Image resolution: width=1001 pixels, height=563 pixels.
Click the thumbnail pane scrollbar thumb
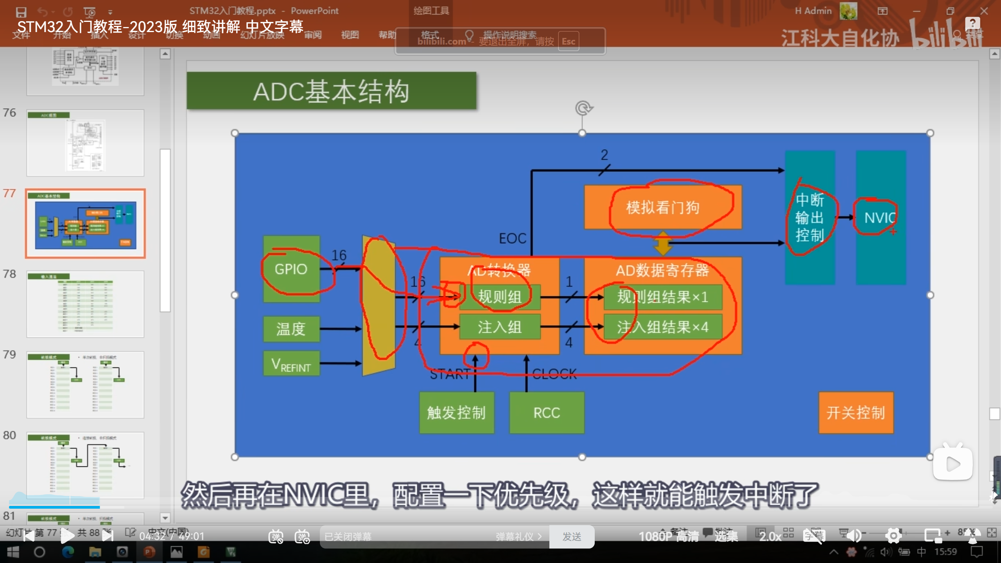[x=165, y=230]
